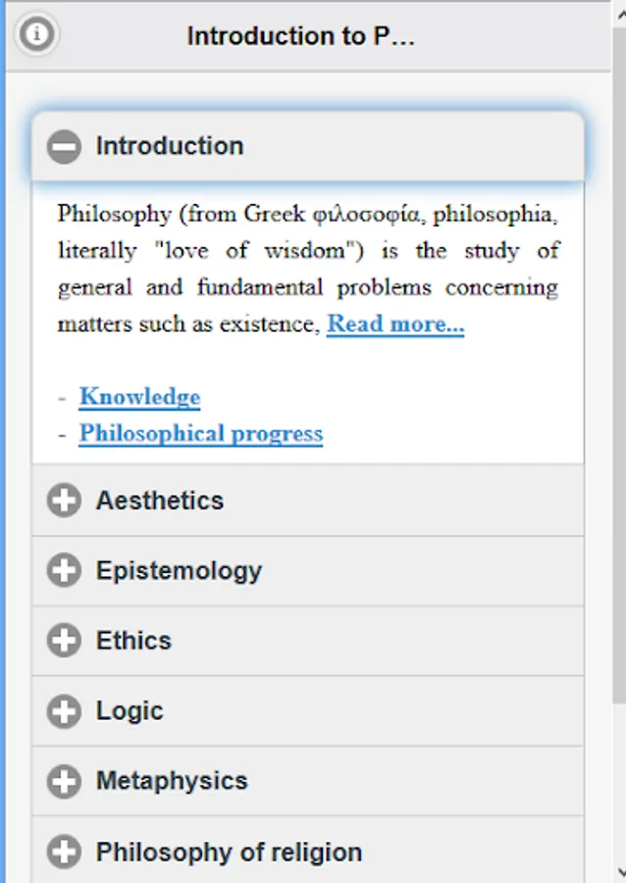Click the plus icon beside Logic
Viewport: 626px width, 883px height.
[x=65, y=711]
